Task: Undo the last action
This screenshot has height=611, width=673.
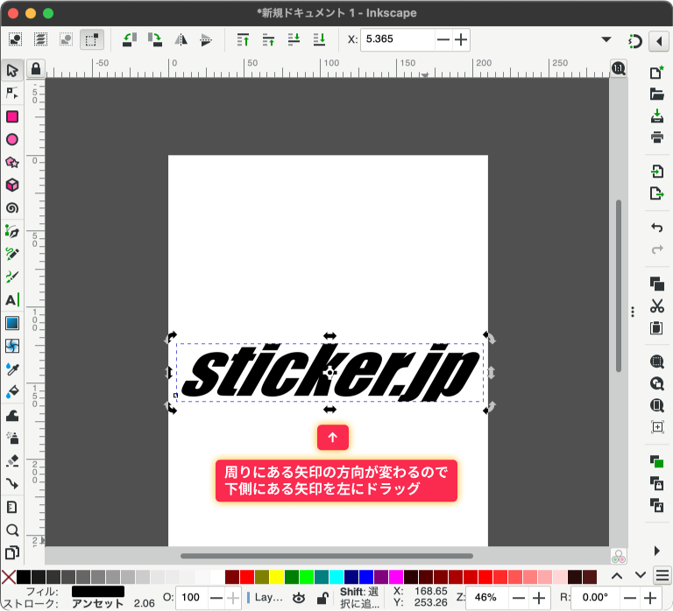Action: (656, 228)
